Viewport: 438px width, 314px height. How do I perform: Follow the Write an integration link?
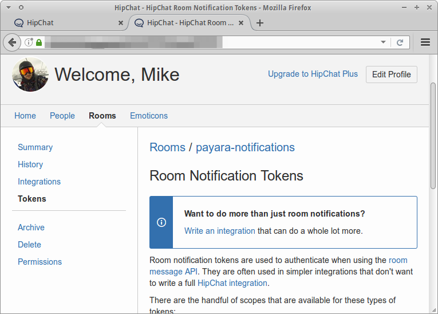click(x=219, y=231)
